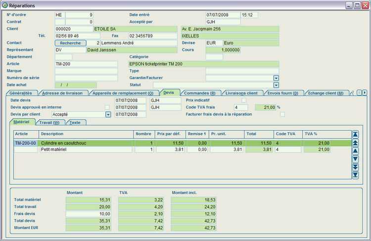Open the Echange client tab
The height and width of the screenshot is (241, 371).
pyautogui.click(x=326, y=93)
